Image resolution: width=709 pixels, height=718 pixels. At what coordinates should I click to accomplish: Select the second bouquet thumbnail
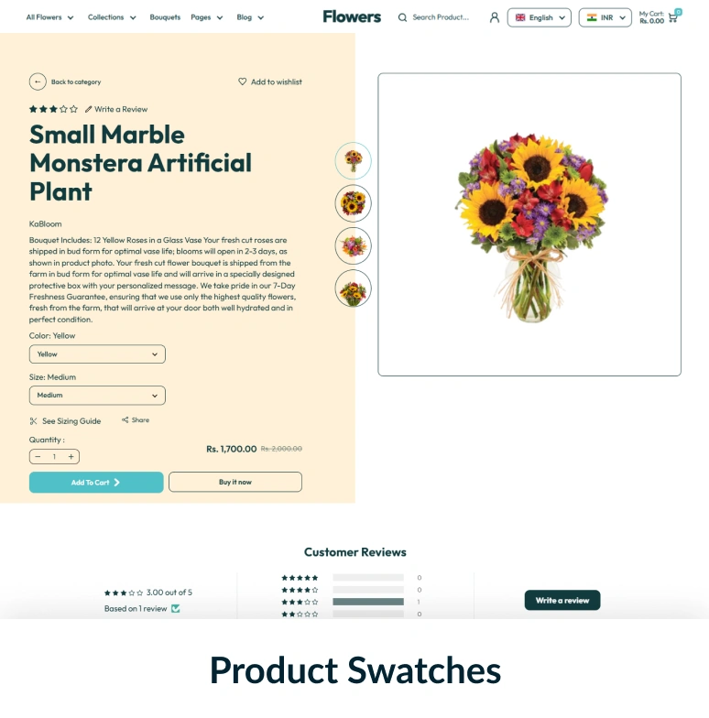(354, 203)
